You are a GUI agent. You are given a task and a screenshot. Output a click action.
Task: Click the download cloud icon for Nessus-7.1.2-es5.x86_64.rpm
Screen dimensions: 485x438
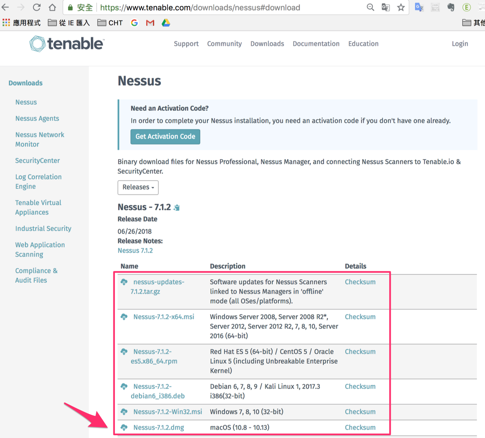(124, 352)
